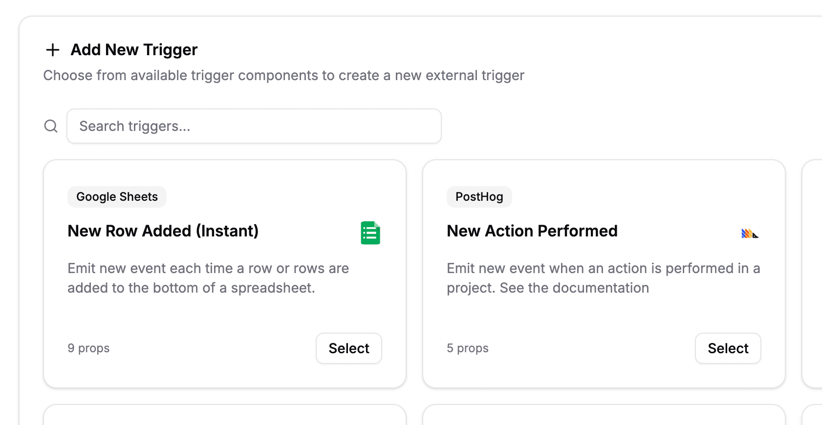
Task: Click the plus icon beside Add New Trigger
Action: pyautogui.click(x=52, y=50)
